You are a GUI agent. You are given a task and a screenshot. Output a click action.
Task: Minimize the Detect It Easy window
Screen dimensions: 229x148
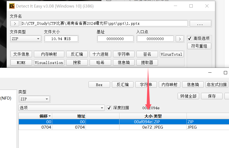point(175,6)
